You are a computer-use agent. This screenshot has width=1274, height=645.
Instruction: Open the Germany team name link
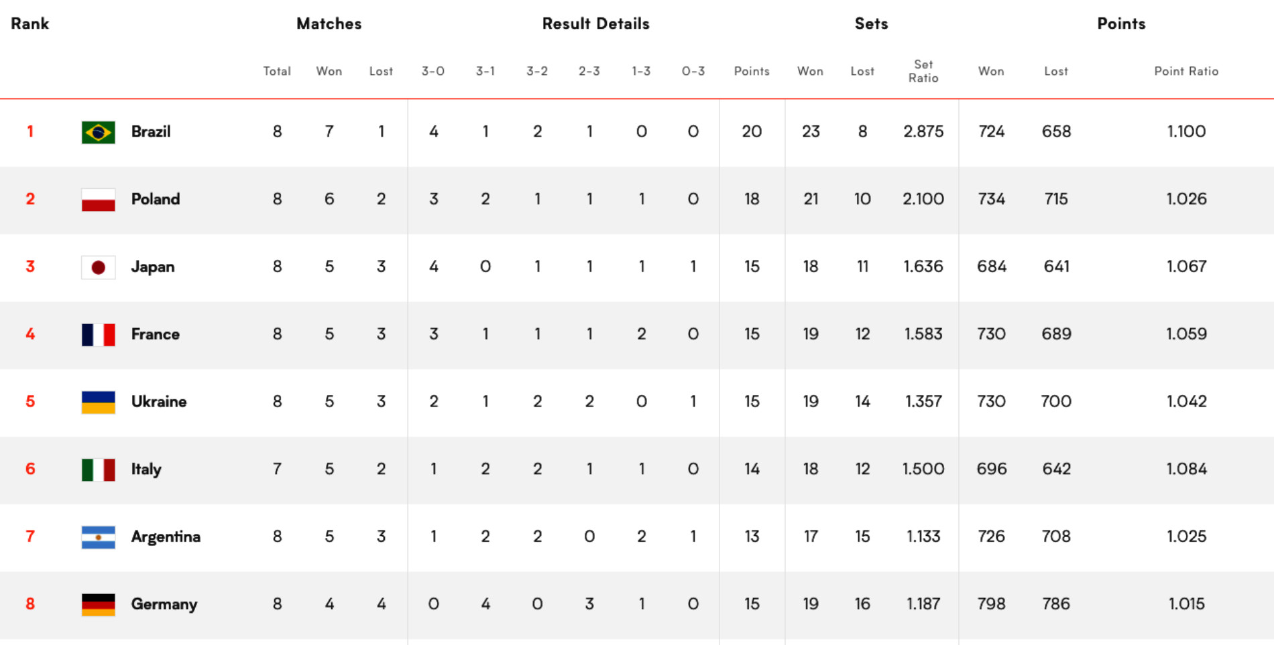tap(164, 604)
